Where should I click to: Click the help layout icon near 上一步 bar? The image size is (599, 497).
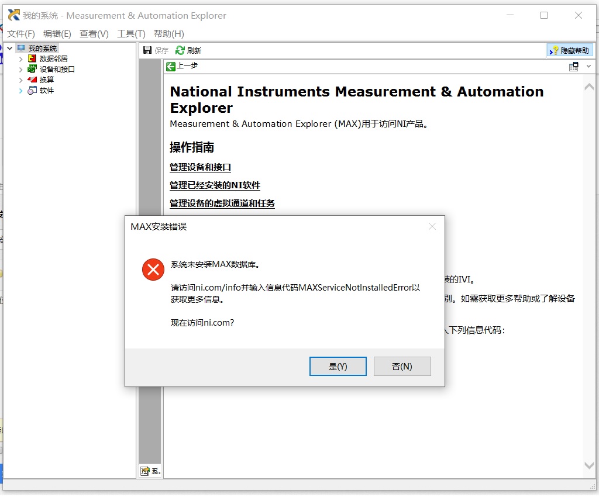(573, 67)
